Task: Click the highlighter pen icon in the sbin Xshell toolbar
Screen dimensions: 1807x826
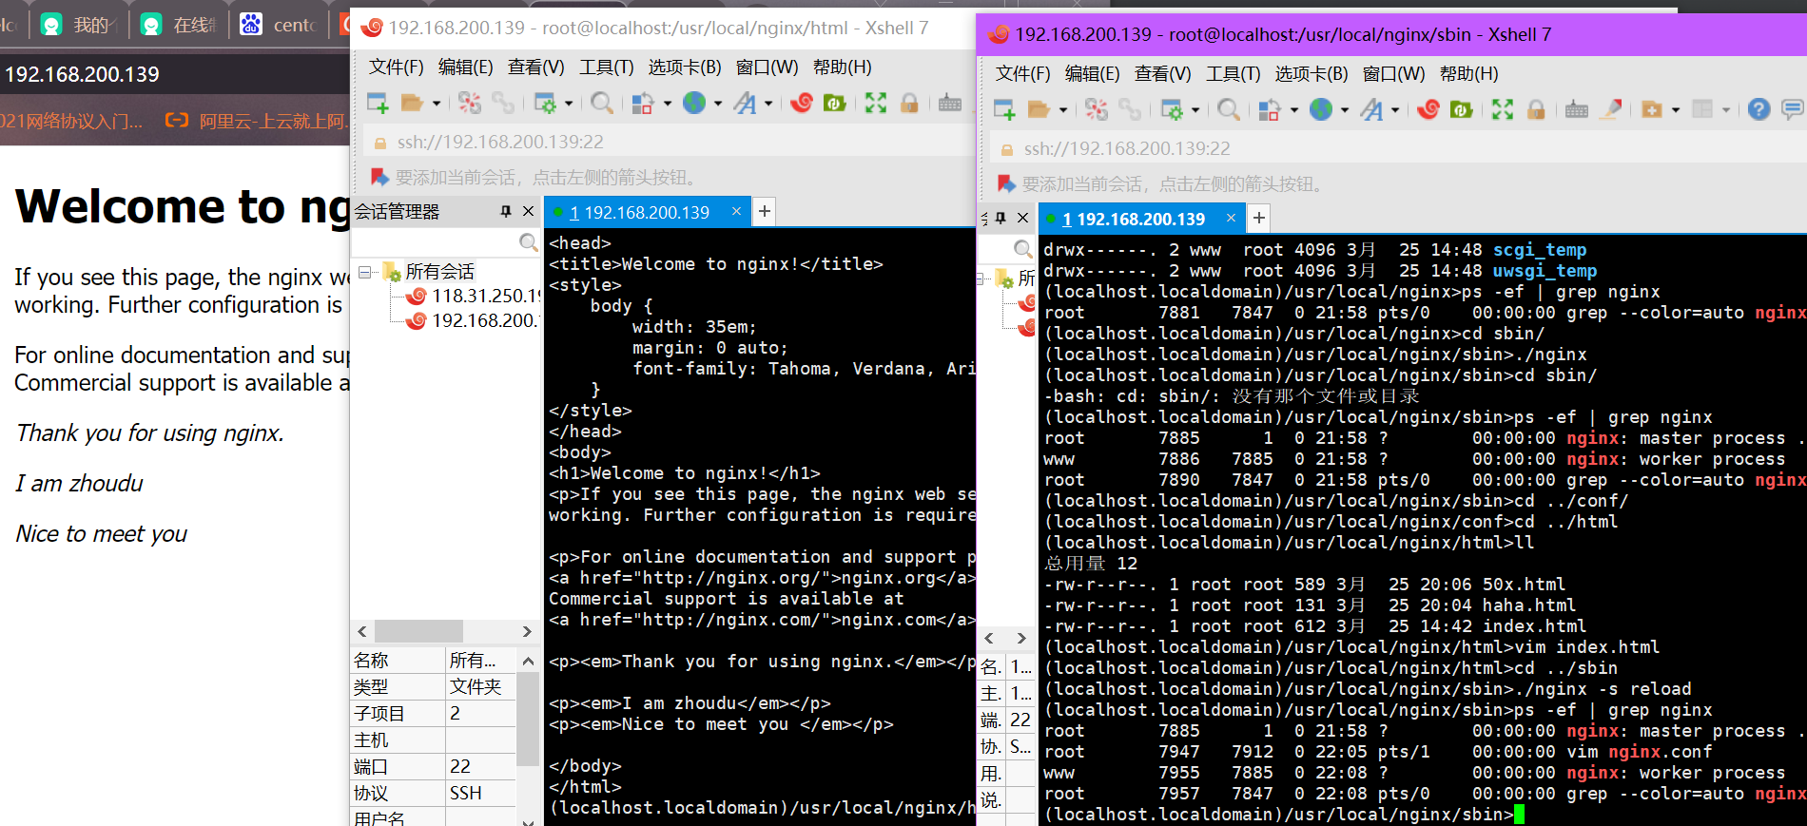Action: (x=1611, y=109)
